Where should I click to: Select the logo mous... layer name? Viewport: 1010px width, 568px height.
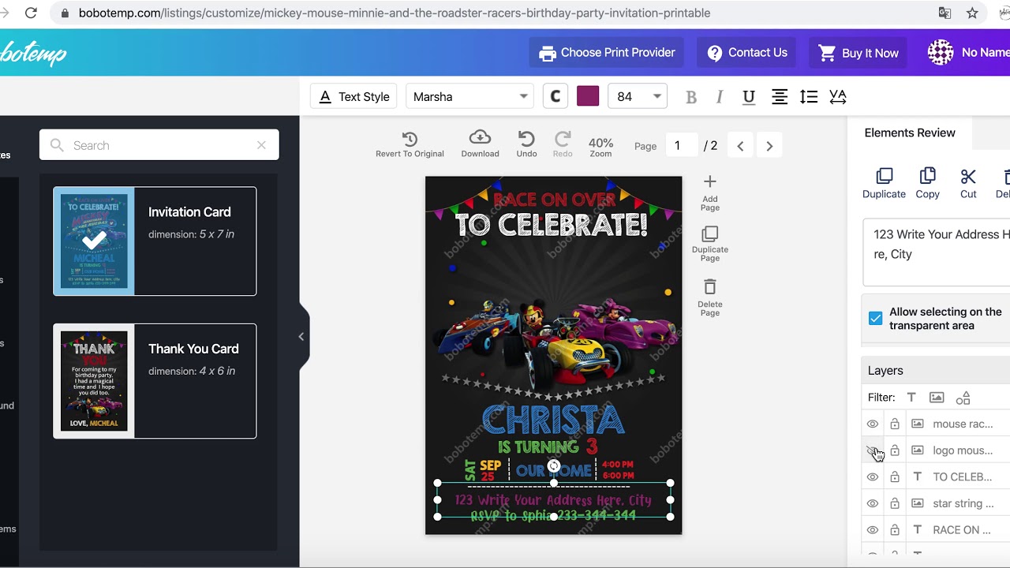[963, 450]
